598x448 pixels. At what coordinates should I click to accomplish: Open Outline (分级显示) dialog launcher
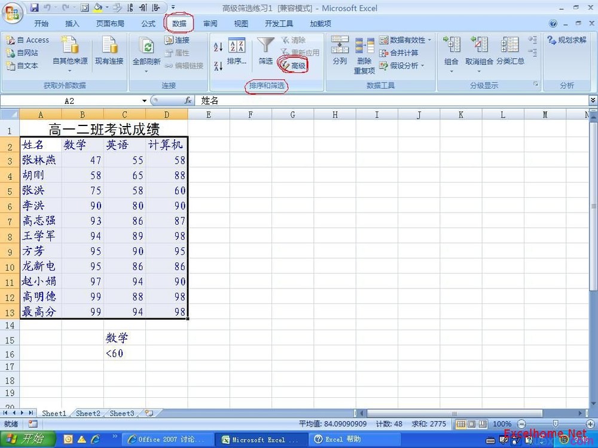coord(536,84)
